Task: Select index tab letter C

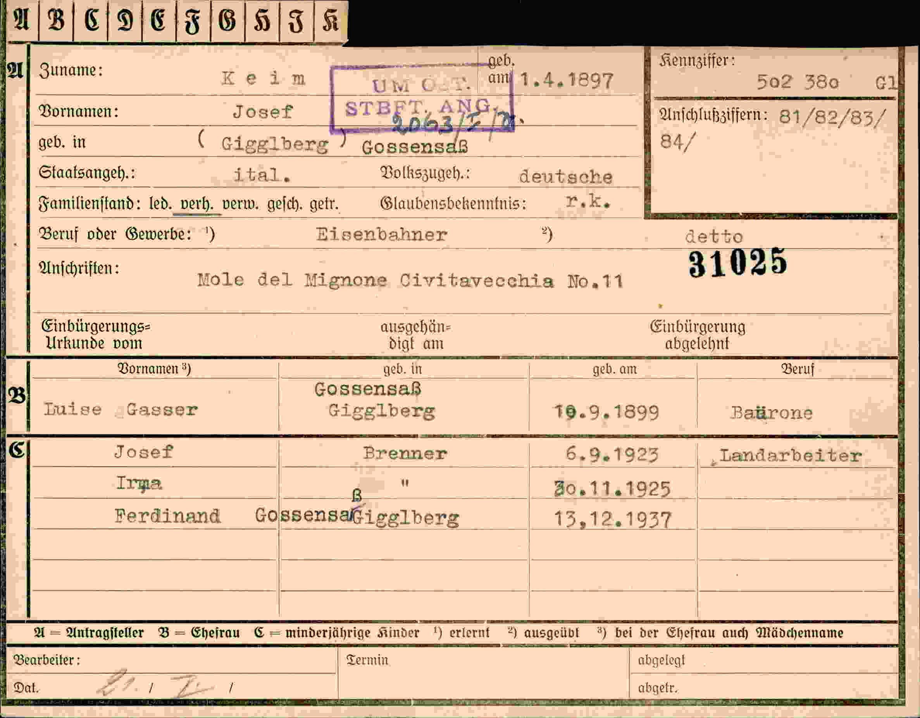Action: [91, 21]
